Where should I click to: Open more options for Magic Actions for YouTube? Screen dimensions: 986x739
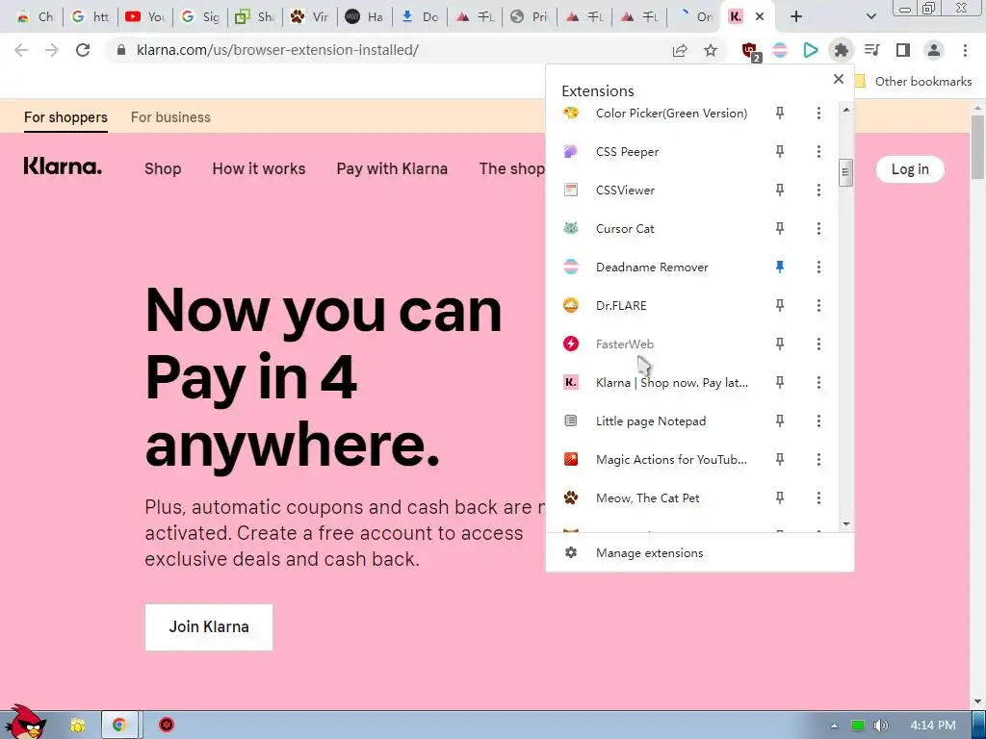[x=818, y=459]
